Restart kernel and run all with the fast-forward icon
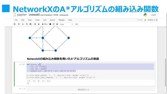This screenshot has width=167, height=94. pyautogui.click(x=57, y=24)
